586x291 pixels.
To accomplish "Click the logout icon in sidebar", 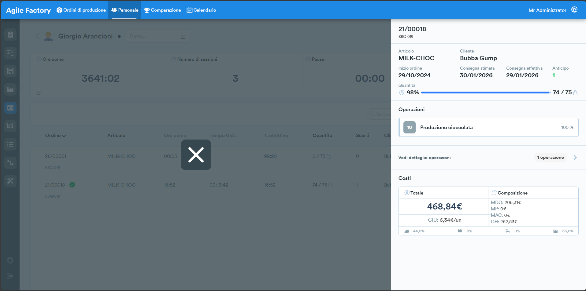I will [x=10, y=276].
